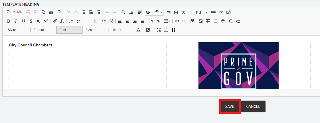Insert a Selection Field form element
320x123 pixels.
[206, 13]
